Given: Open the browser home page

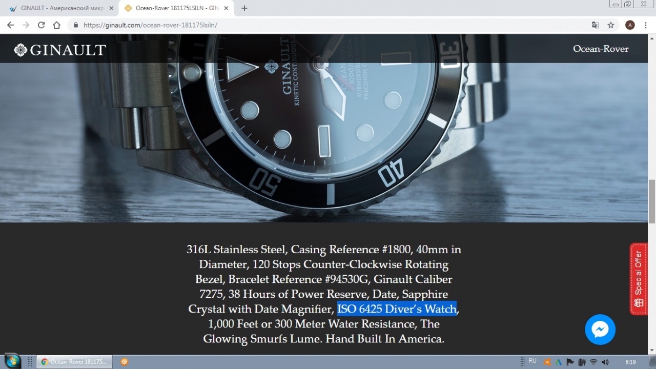Looking at the screenshot, I should (x=57, y=25).
